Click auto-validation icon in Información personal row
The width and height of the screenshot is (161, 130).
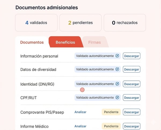(x=117, y=56)
